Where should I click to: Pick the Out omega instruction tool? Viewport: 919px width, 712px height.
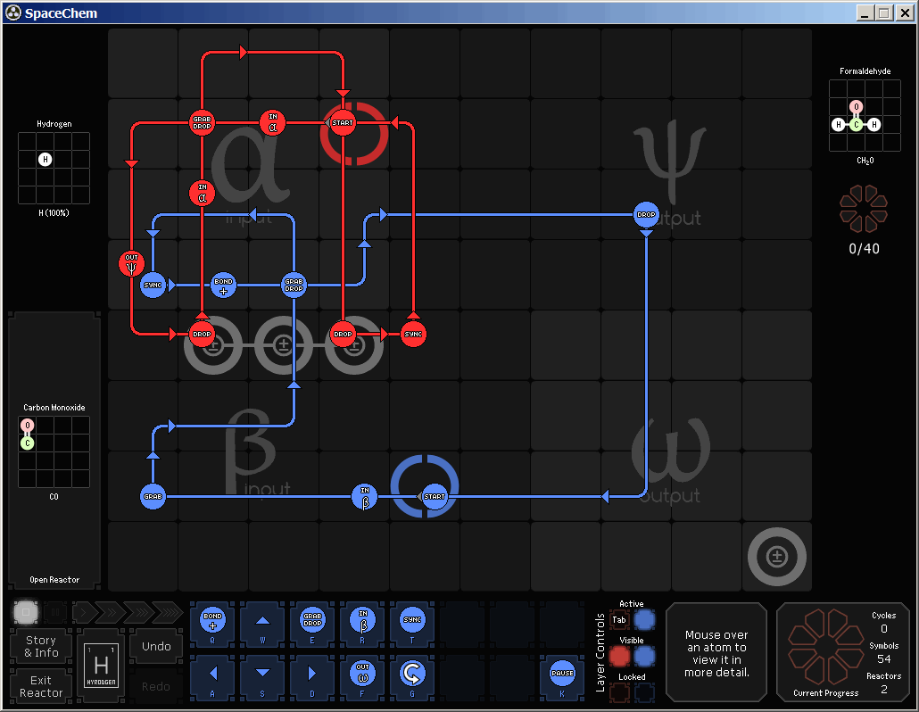[x=362, y=672]
